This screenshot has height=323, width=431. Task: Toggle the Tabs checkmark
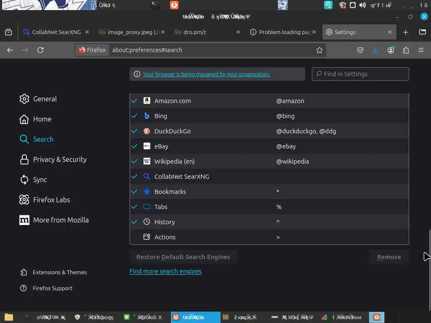click(134, 207)
